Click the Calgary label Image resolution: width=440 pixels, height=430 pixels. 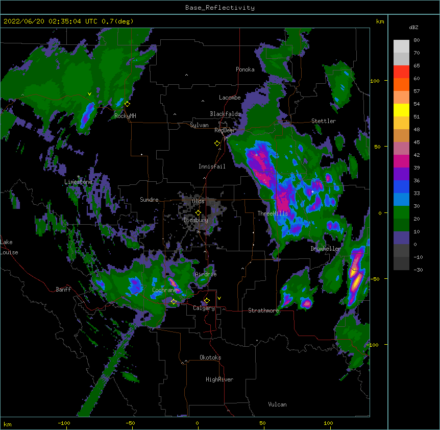(x=204, y=308)
